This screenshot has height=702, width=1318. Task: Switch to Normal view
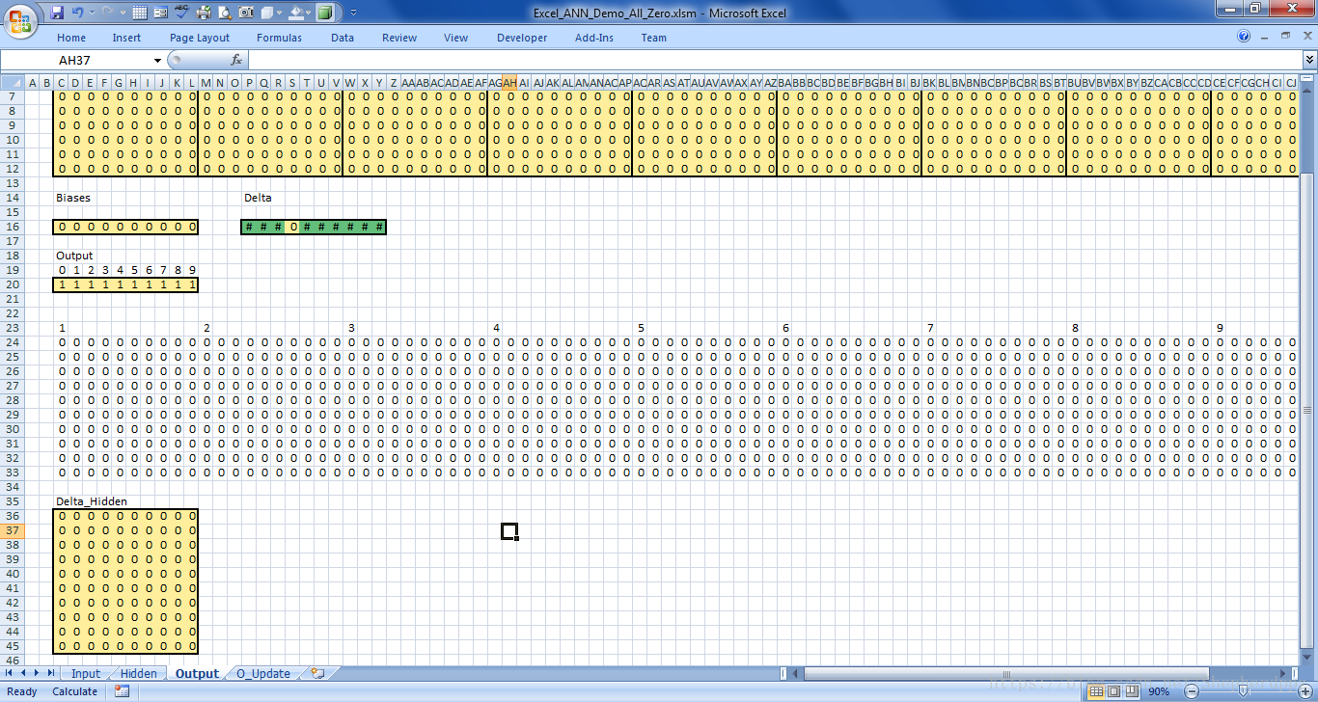pos(1097,691)
